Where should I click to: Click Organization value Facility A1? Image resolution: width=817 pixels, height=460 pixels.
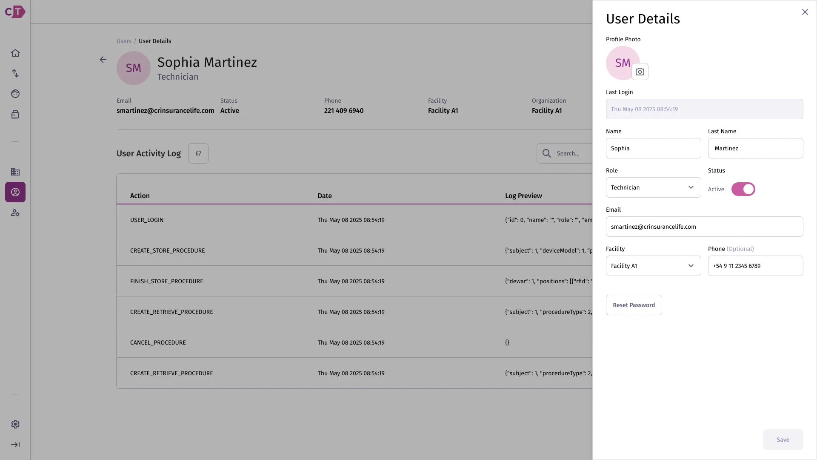point(547,111)
